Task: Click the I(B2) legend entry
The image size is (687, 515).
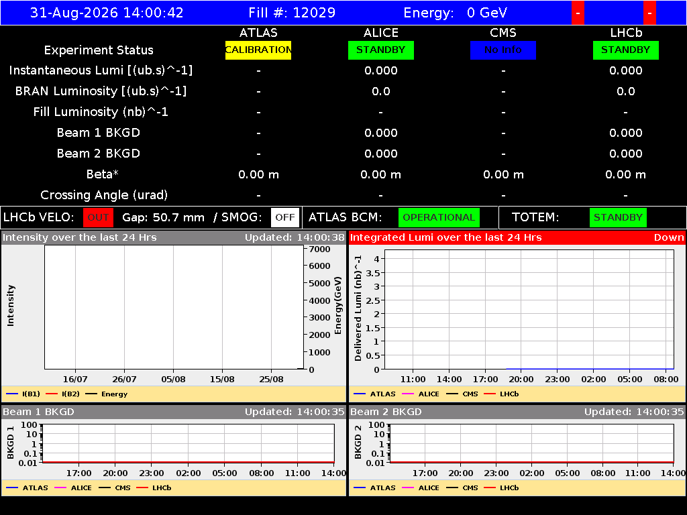Action: 62,394
